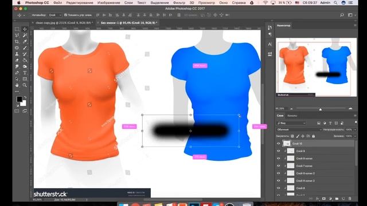Select the Paint Bucket tool

pos(25,61)
